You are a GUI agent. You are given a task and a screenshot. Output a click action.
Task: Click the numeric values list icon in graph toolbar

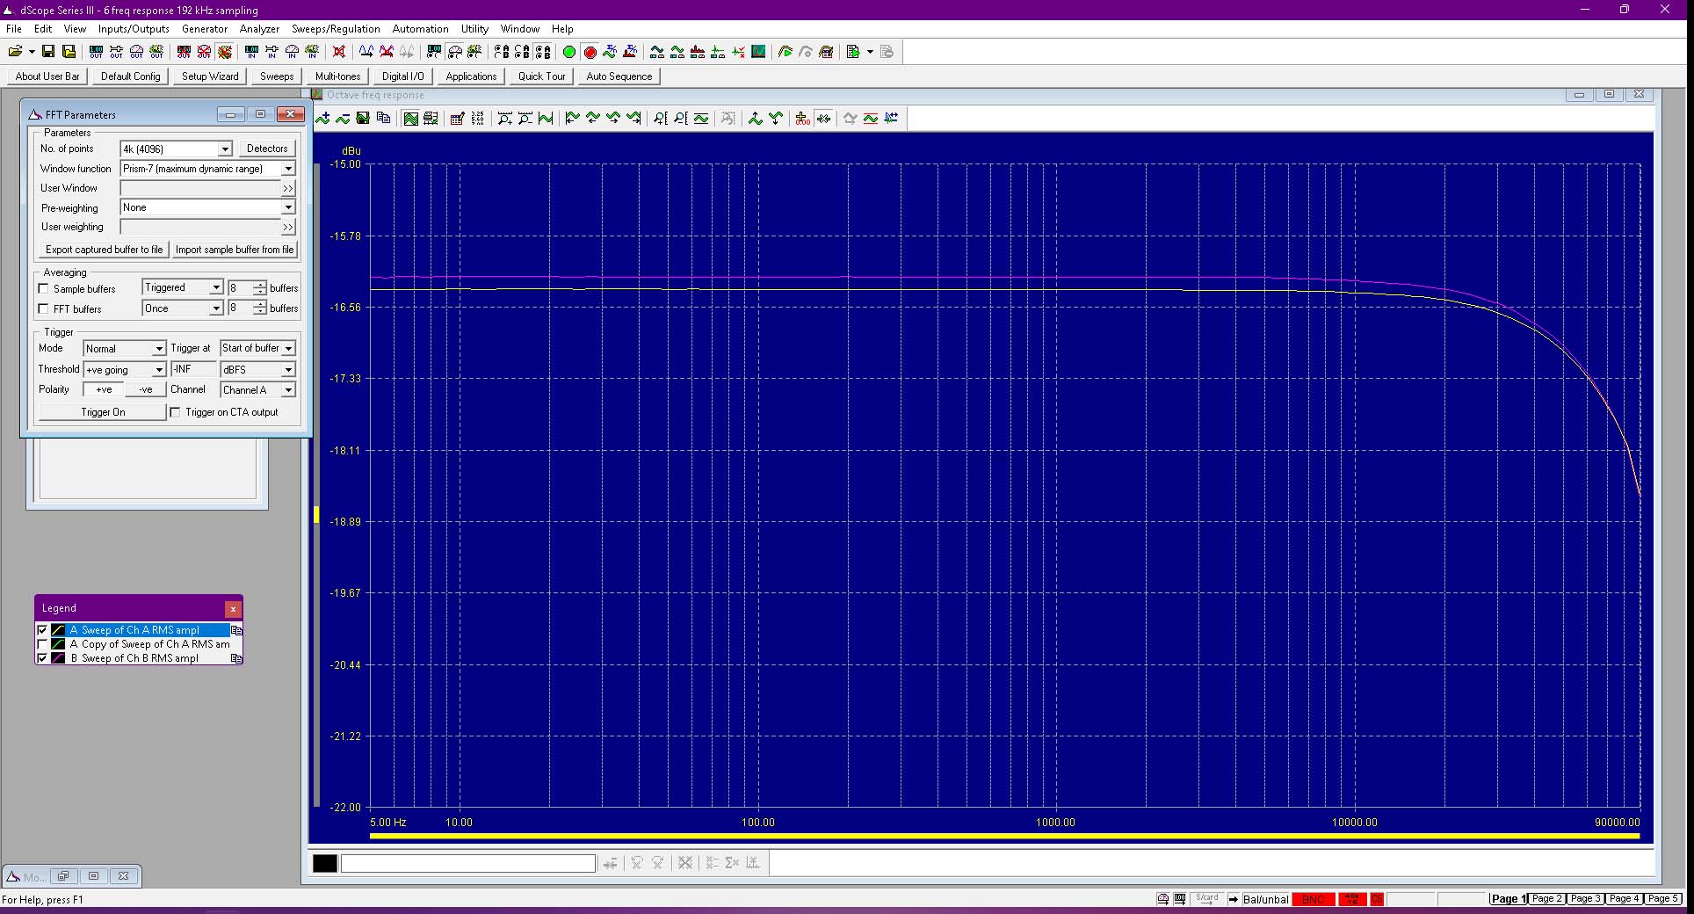point(477,119)
